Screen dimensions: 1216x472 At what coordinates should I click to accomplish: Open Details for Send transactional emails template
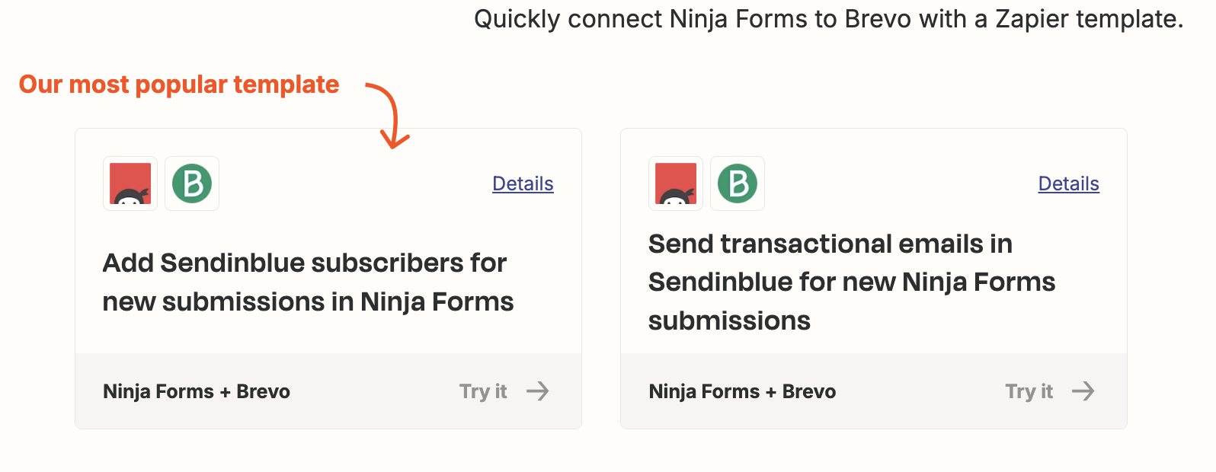click(x=1068, y=183)
